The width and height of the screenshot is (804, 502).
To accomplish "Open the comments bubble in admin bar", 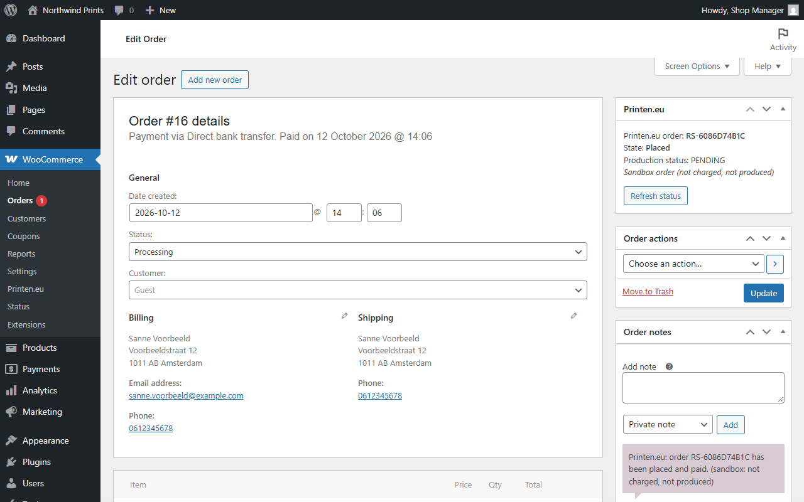I will tap(119, 10).
